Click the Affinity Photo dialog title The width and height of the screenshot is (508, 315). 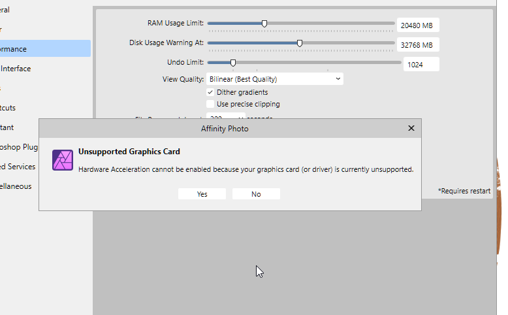(x=225, y=129)
